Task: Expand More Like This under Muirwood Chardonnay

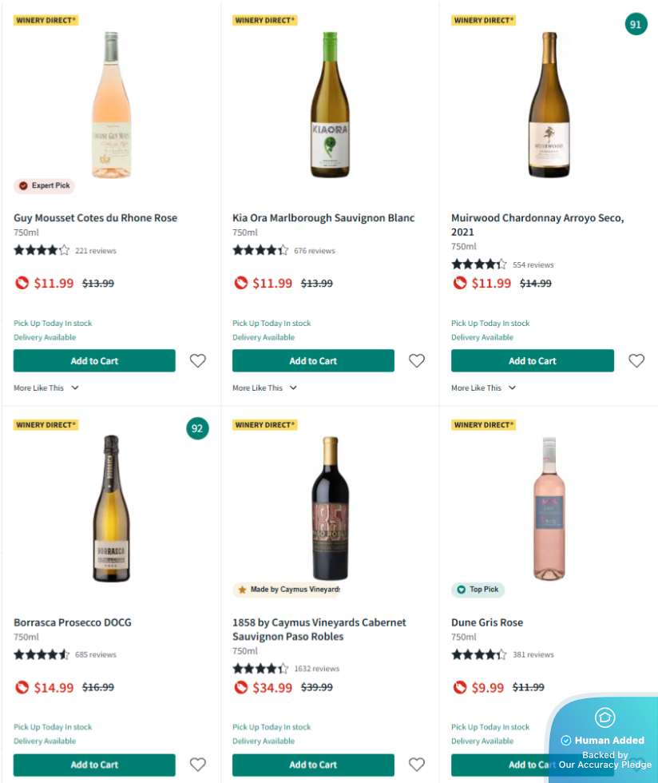Action: 484,388
